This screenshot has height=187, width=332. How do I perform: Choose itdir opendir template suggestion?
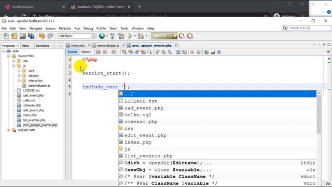217,163
